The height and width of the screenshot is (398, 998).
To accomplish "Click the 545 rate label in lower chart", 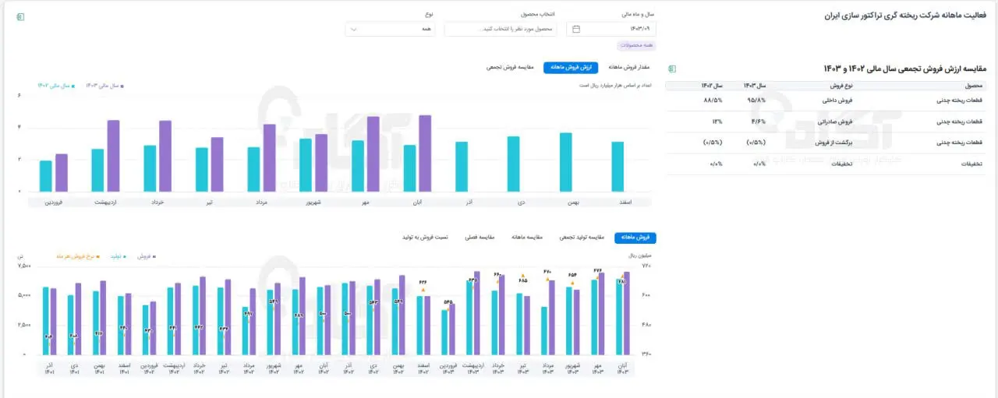I will point(448,302).
